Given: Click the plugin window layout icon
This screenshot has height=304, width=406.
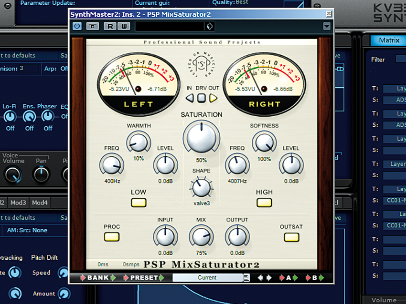Looking at the screenshot, I should point(93,26).
